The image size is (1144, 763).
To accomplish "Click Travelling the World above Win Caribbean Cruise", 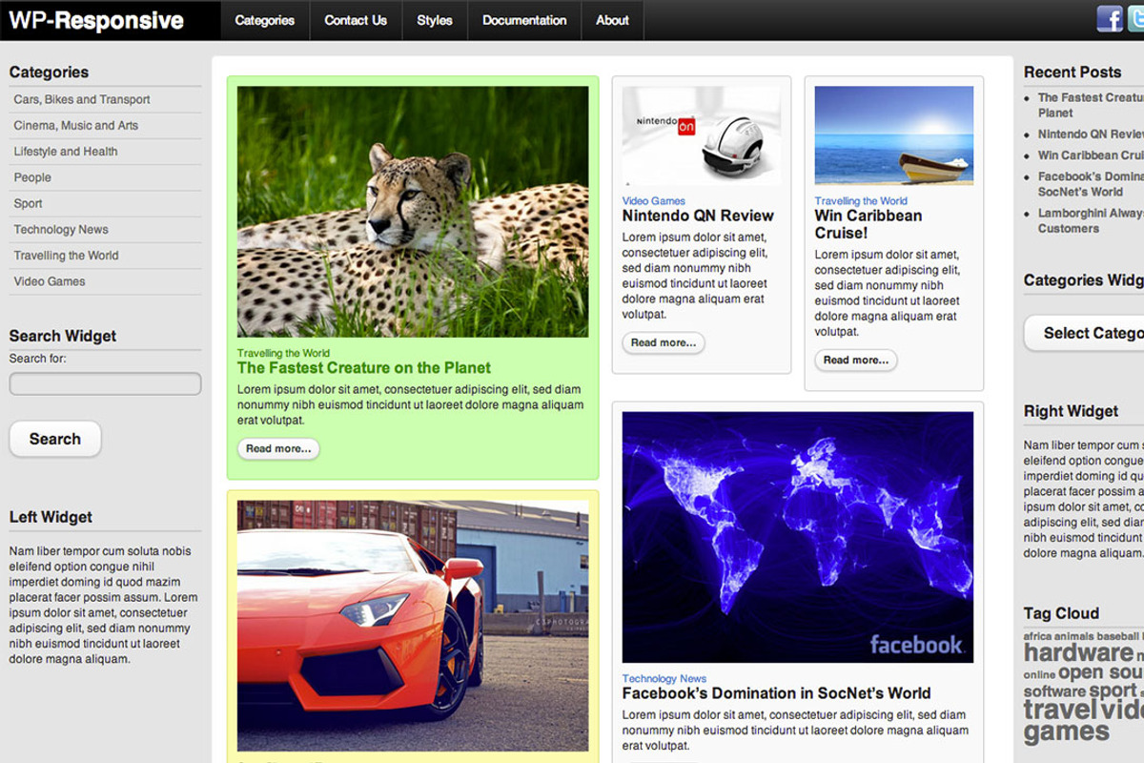I will [x=861, y=201].
